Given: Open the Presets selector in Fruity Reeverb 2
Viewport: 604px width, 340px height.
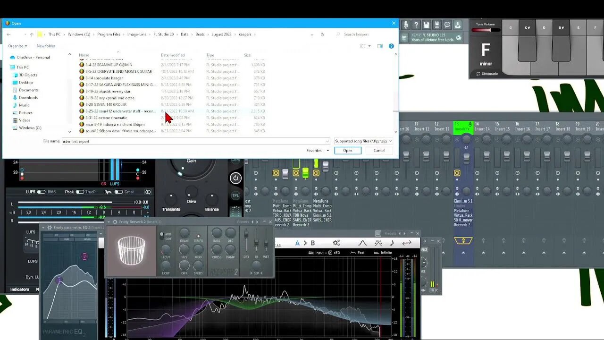Looking at the screenshot, I should [243, 221].
